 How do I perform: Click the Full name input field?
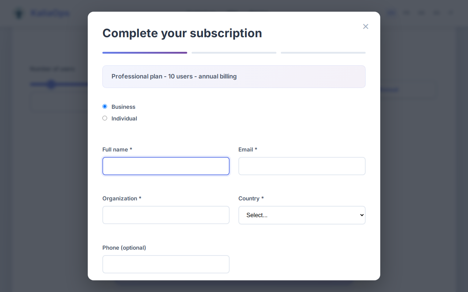tap(166, 166)
